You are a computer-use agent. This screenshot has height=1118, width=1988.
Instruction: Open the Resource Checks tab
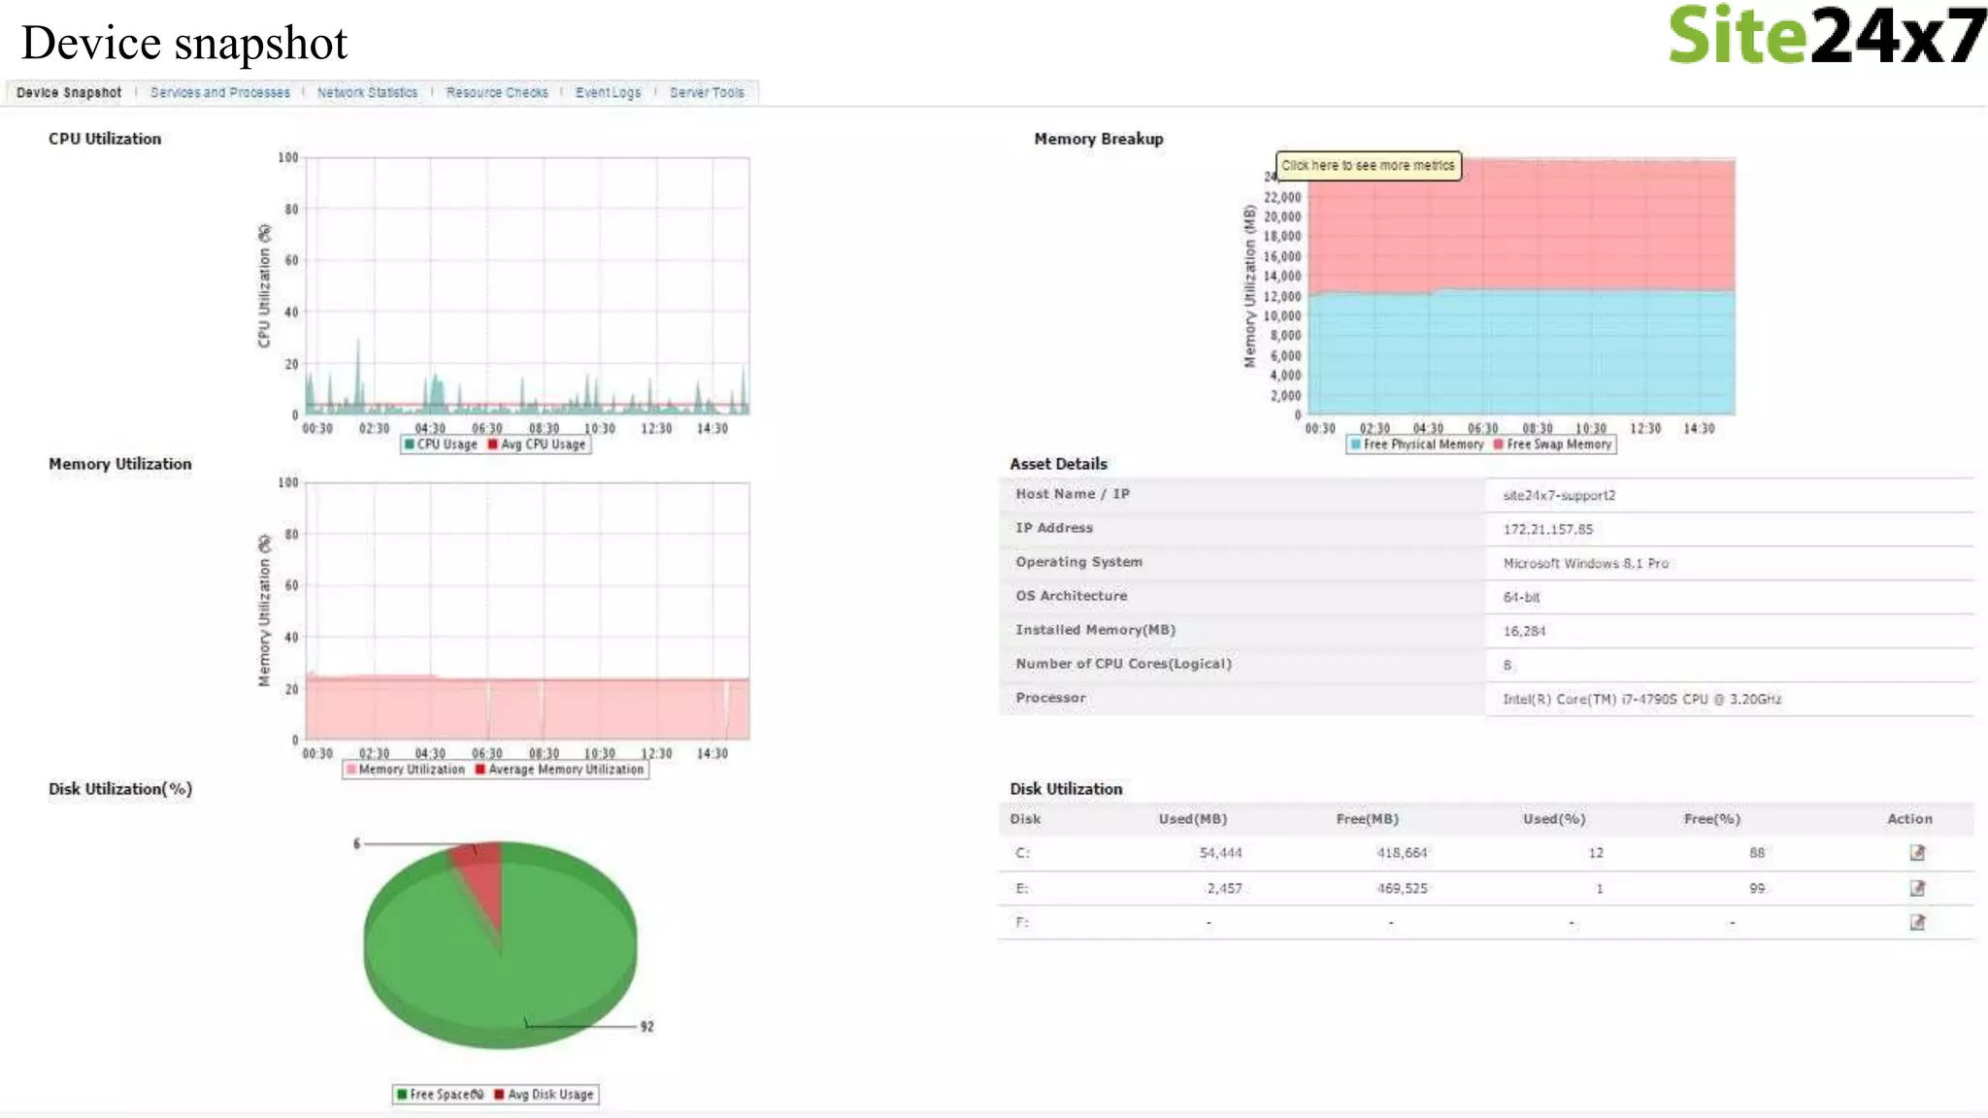click(x=497, y=93)
